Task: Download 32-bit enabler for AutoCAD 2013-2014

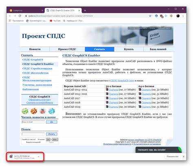Action: tap(113, 90)
